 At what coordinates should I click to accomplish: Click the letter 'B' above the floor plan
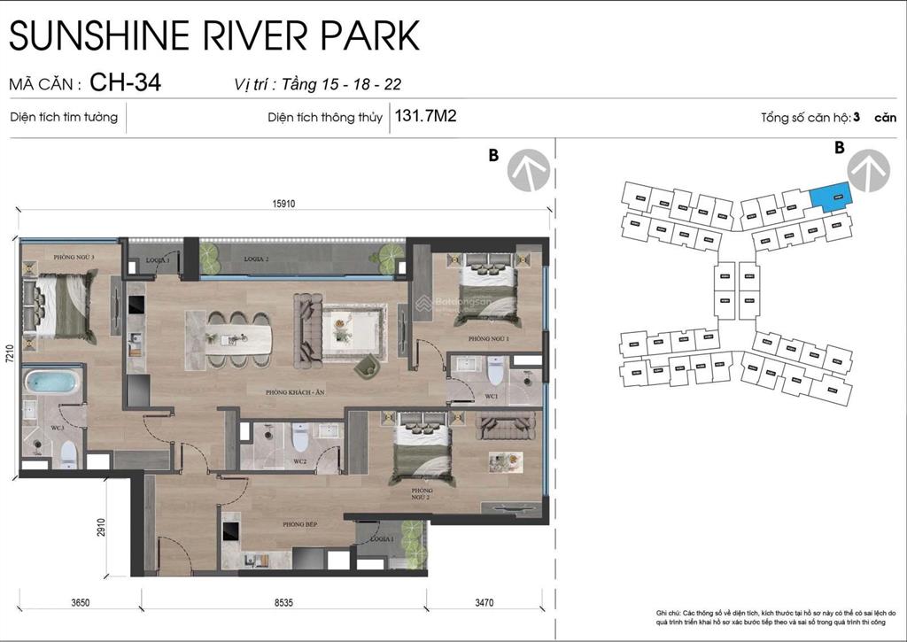(493, 155)
